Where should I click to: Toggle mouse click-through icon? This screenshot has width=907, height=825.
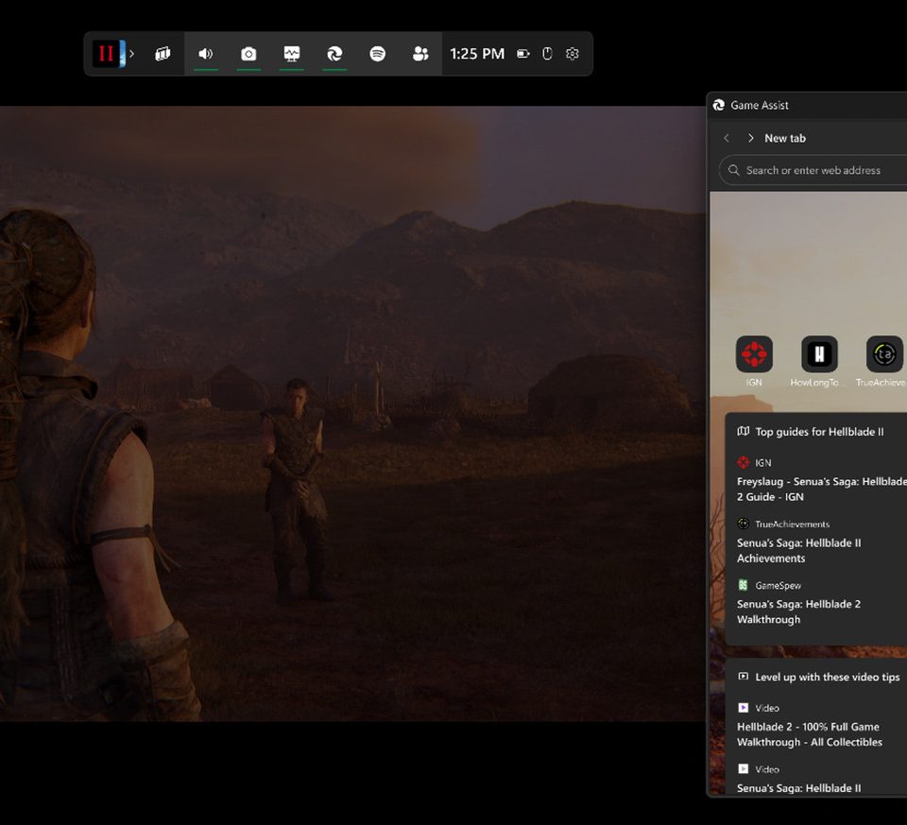547,54
